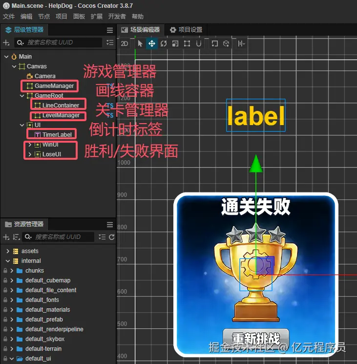
Task: Open the Extension (扩展) menu
Action: 97,17
